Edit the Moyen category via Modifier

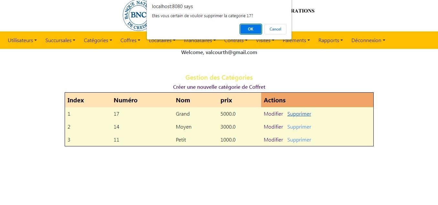pos(273,127)
